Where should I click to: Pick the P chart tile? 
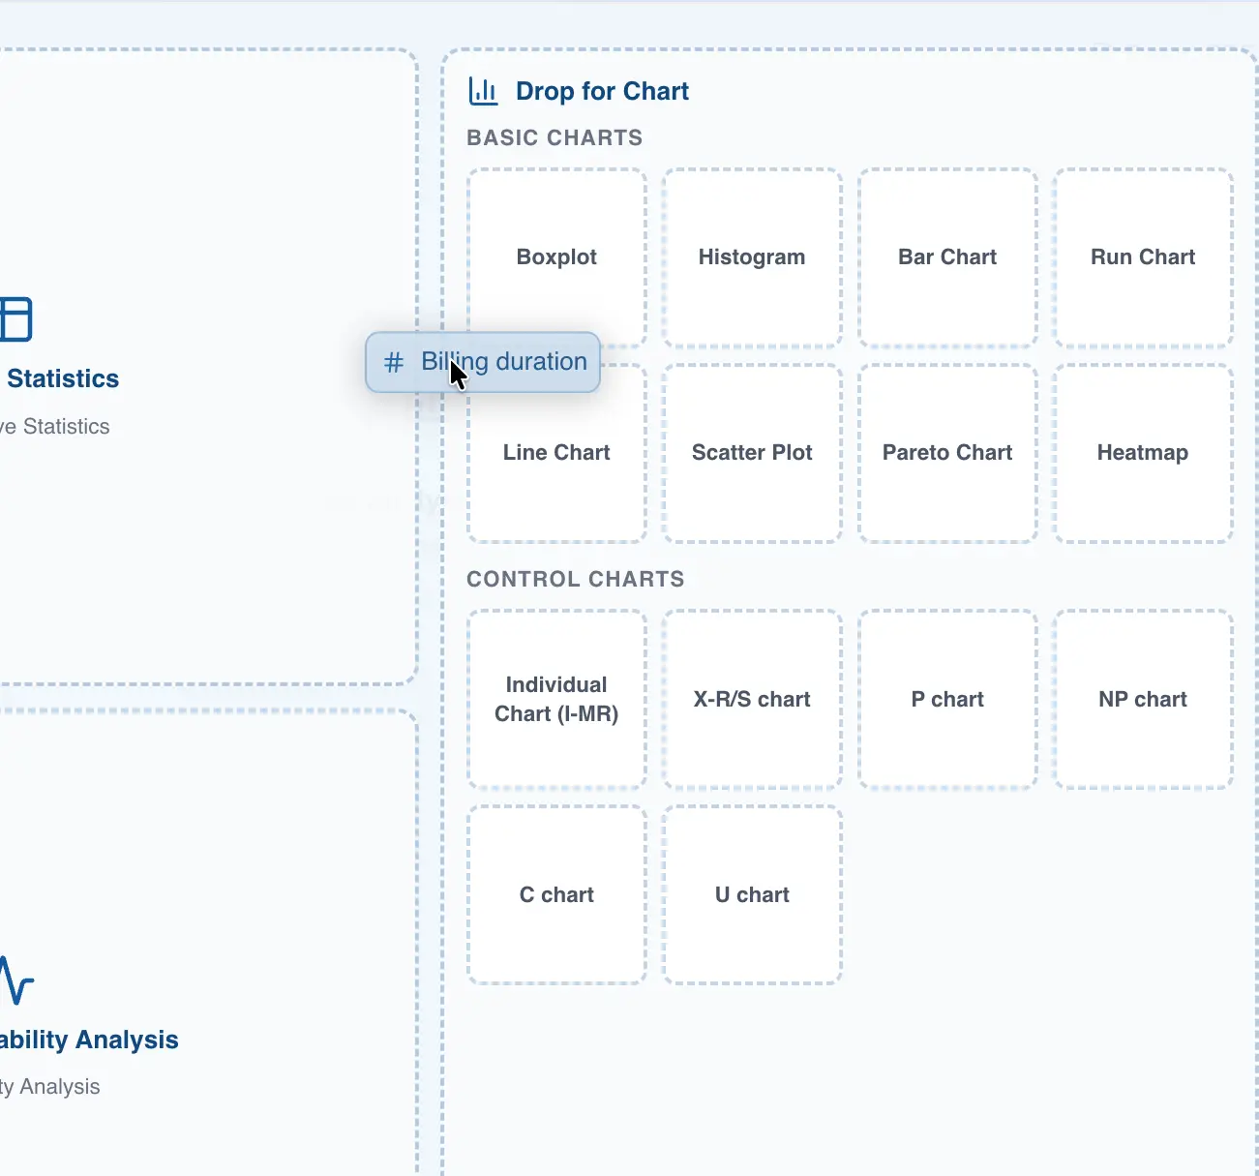947,699
